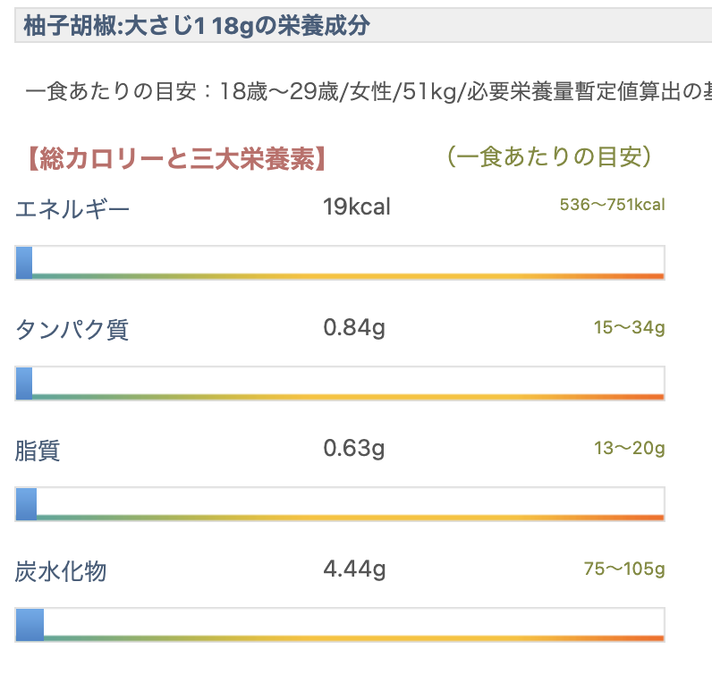Click the エネルギー gradient progress bar

340,263
